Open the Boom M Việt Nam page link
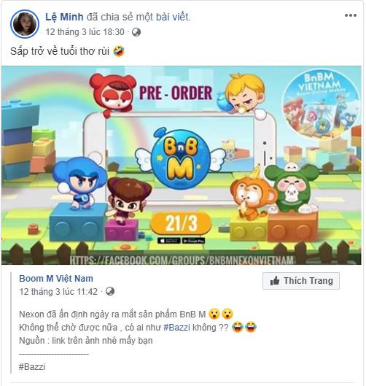 coord(56,279)
